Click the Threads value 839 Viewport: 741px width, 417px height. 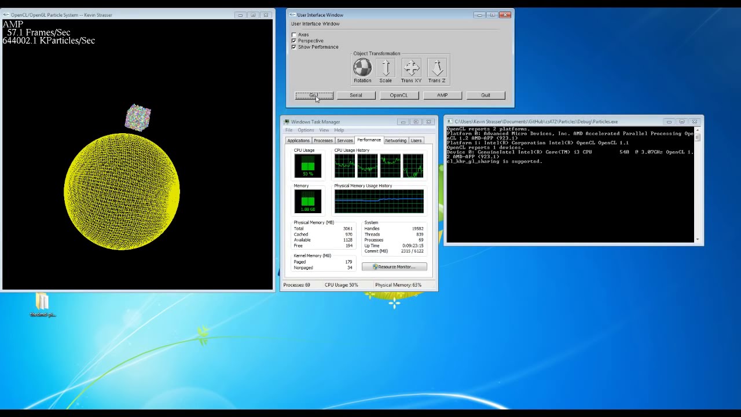pos(420,235)
